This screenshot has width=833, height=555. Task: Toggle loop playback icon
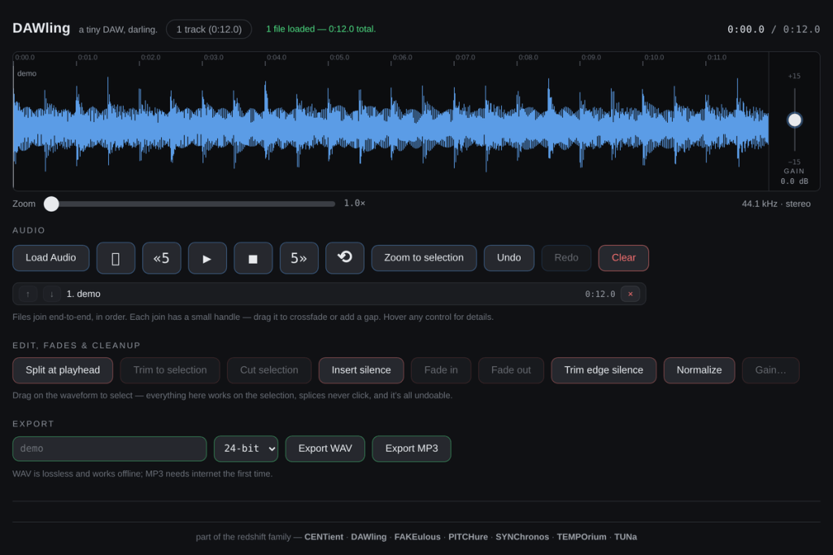[345, 258]
